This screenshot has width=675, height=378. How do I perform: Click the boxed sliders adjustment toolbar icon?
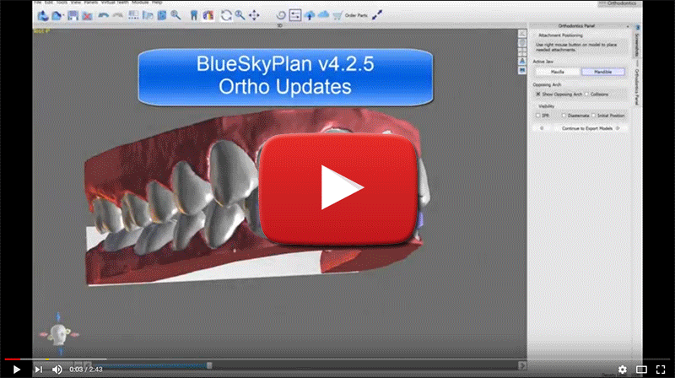click(x=294, y=15)
